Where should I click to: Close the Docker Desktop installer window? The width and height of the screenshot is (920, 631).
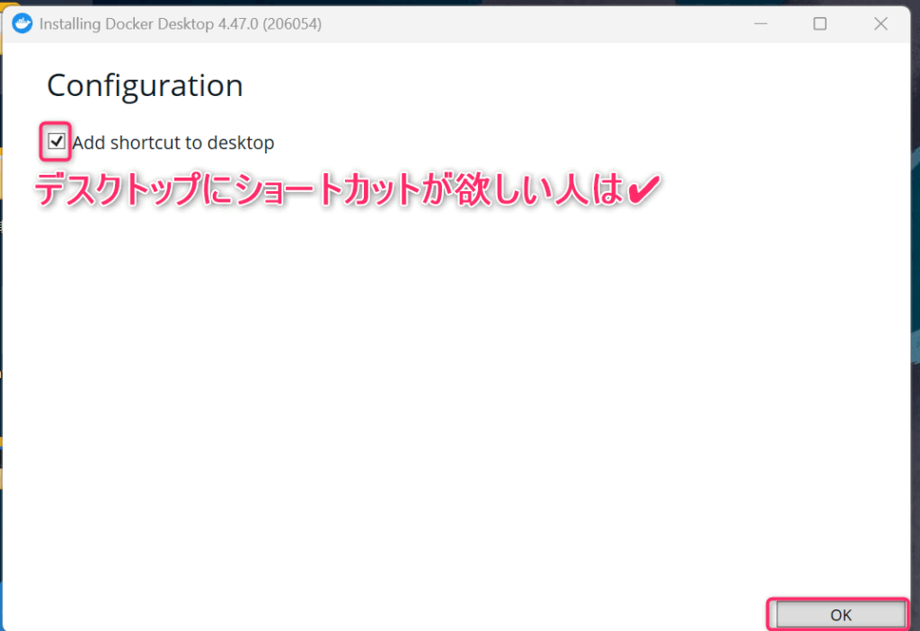[x=882, y=24]
